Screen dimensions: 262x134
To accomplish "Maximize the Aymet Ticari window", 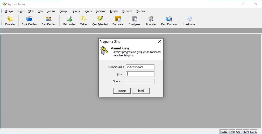I will click(244, 4).
